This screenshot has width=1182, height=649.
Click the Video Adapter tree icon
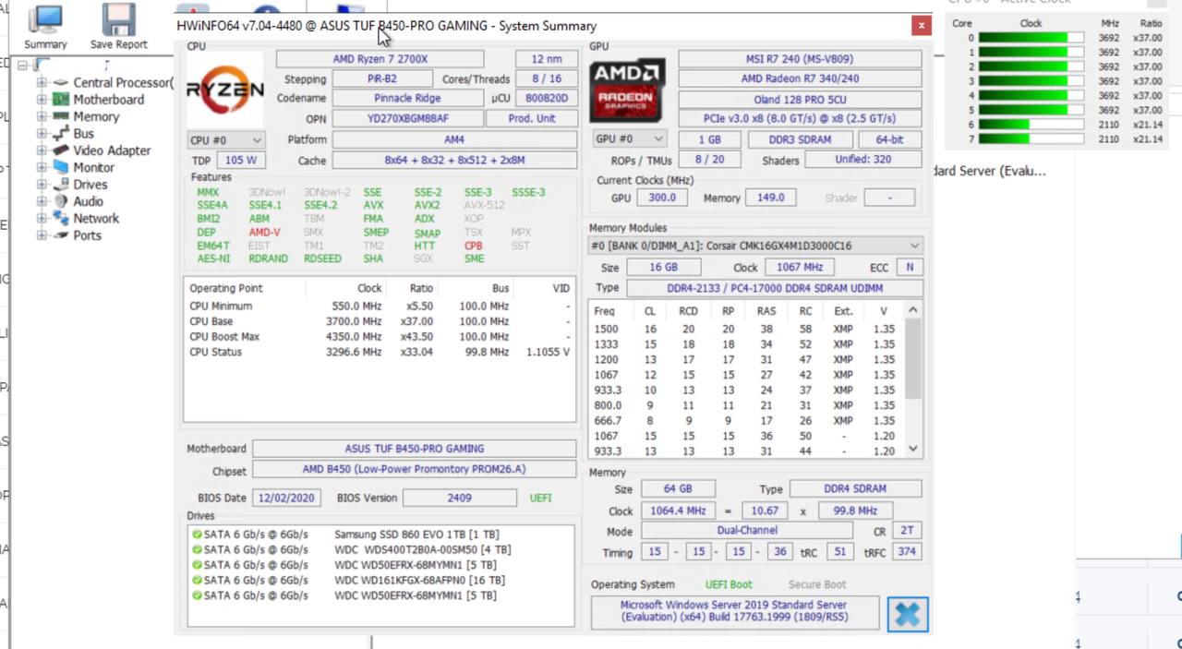pyautogui.click(x=61, y=150)
